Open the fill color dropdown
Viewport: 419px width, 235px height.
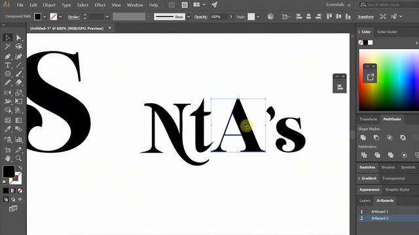click(45, 17)
